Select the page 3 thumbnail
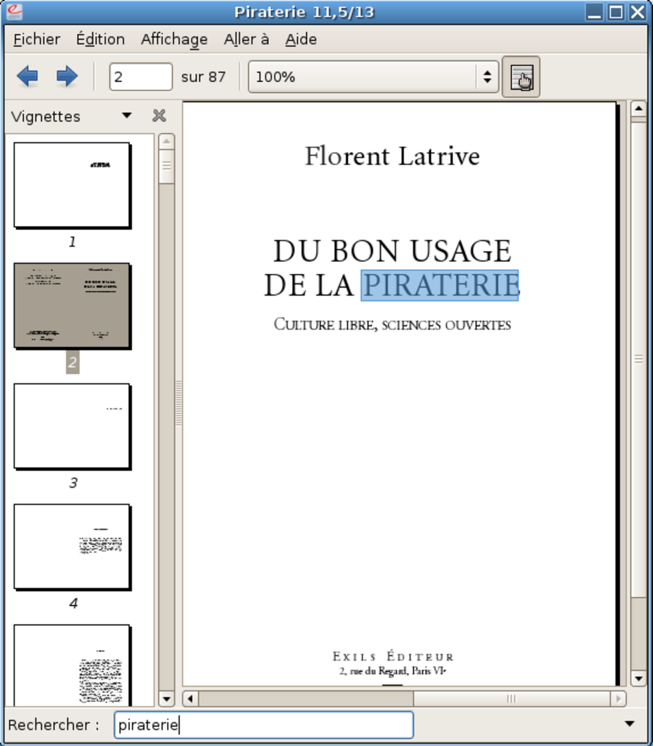This screenshot has width=653, height=746. click(72, 426)
